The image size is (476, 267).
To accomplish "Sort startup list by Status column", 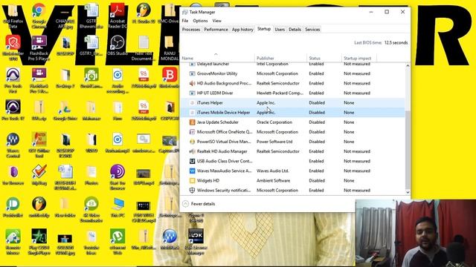I will [x=324, y=58].
